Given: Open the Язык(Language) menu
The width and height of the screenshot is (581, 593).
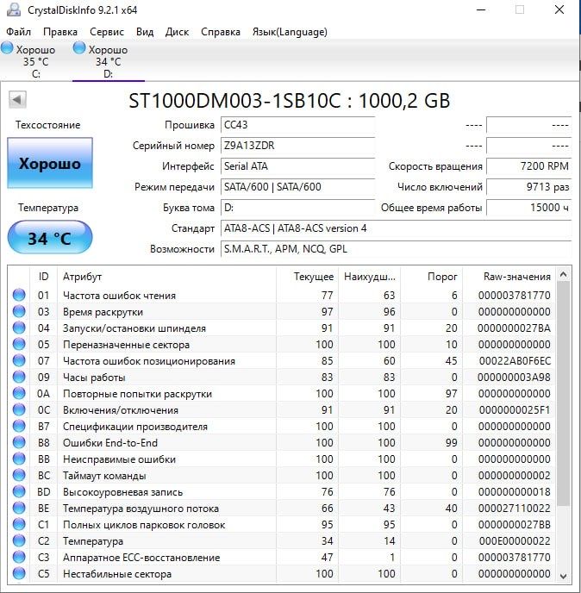Looking at the screenshot, I should (x=290, y=32).
